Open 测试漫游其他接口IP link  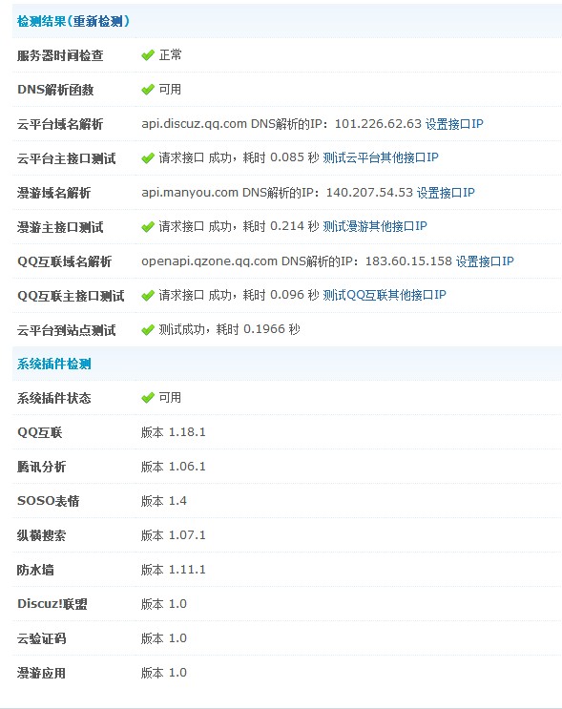point(375,225)
